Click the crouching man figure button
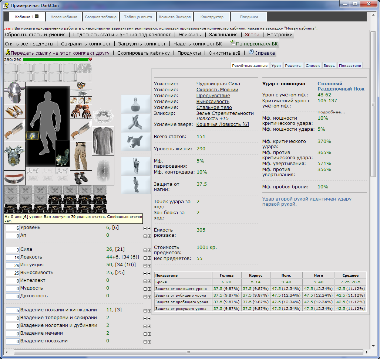The width and height of the screenshot is (380, 359). coord(136,185)
